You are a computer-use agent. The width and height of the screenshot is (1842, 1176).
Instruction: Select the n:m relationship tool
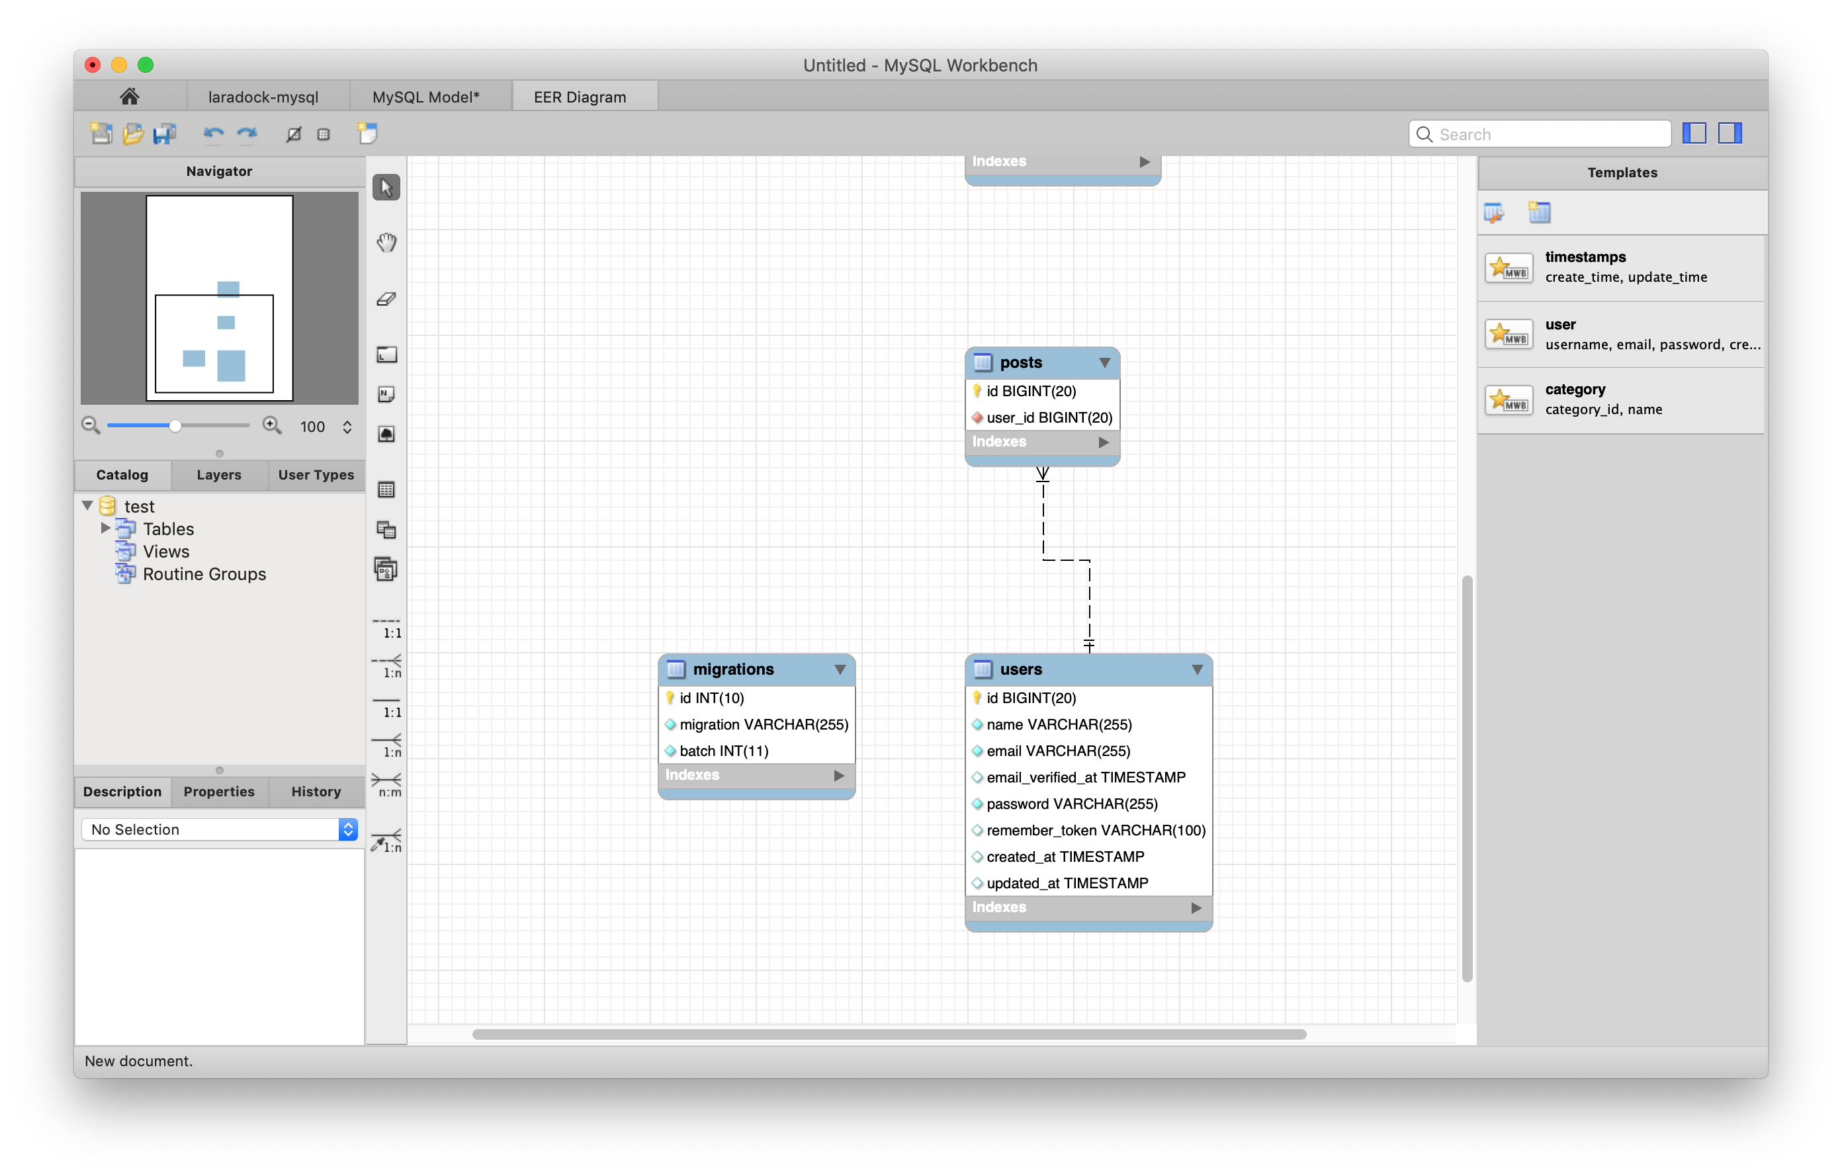pyautogui.click(x=387, y=785)
